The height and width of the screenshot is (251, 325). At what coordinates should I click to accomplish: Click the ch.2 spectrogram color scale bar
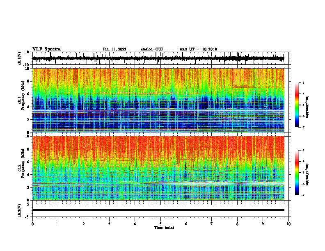[297, 173]
